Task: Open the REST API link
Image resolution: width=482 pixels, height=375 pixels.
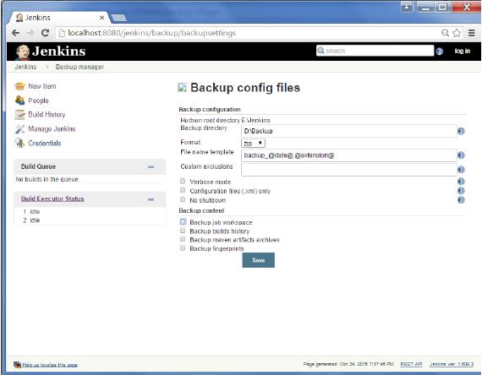Action: coord(411,364)
